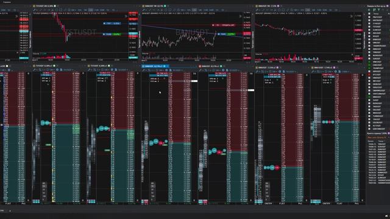Click the highlighted timeframe button in BANUSDT chart toolbar
The height and width of the screenshot is (219, 390).
click(x=194, y=10)
